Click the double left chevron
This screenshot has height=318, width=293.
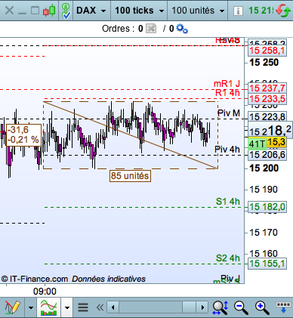100,307
